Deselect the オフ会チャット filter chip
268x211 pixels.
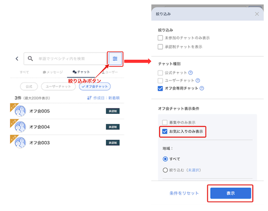coord(95,87)
